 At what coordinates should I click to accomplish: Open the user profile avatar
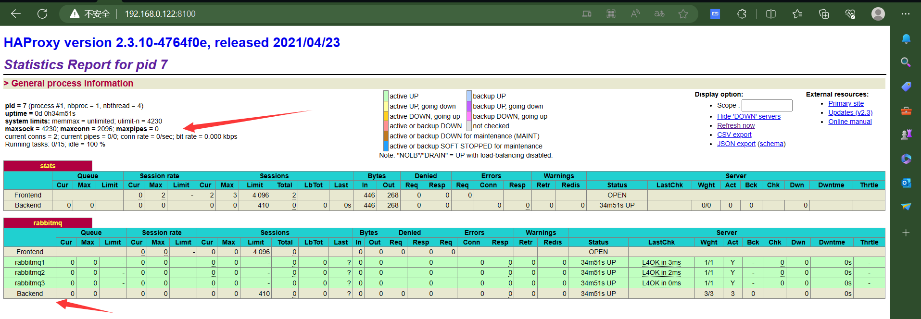coord(878,14)
